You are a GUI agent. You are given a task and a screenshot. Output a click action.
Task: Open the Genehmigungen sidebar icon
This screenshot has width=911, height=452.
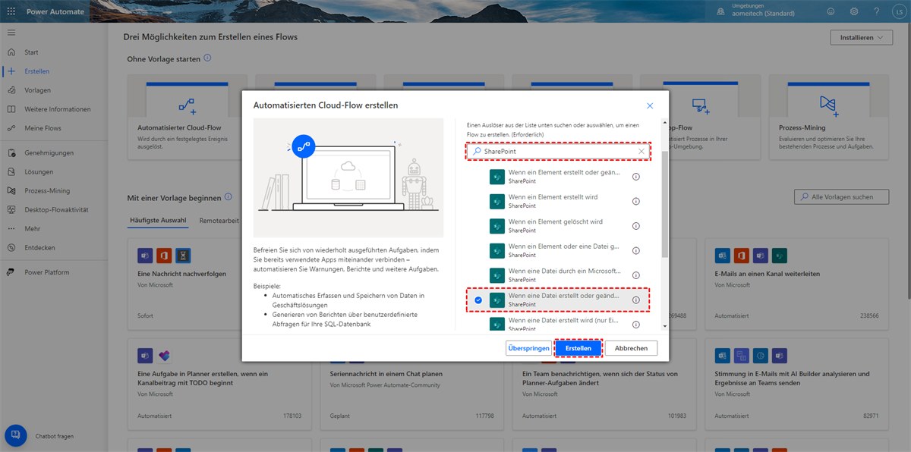click(11, 153)
